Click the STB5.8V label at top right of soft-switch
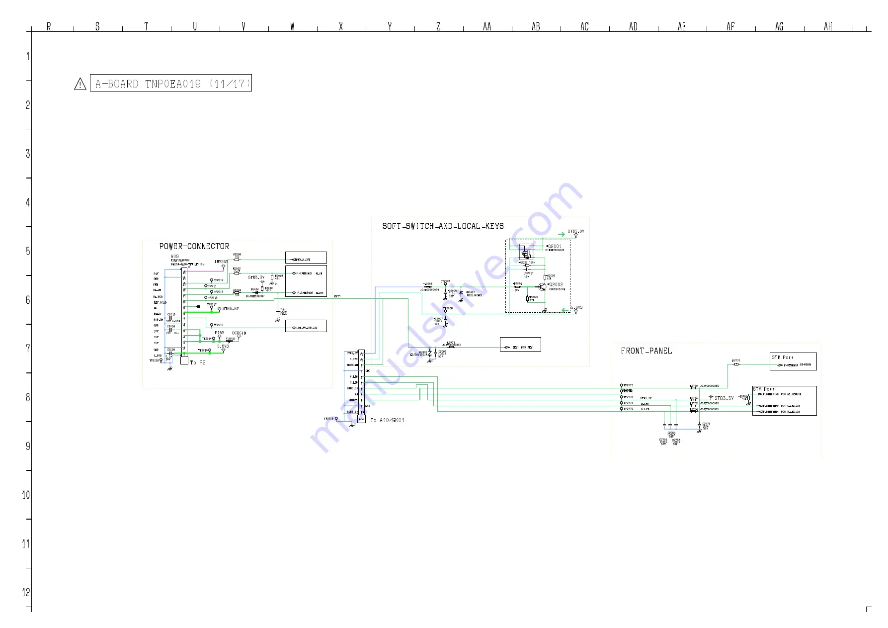The height and width of the screenshot is (628, 888). click(x=576, y=232)
